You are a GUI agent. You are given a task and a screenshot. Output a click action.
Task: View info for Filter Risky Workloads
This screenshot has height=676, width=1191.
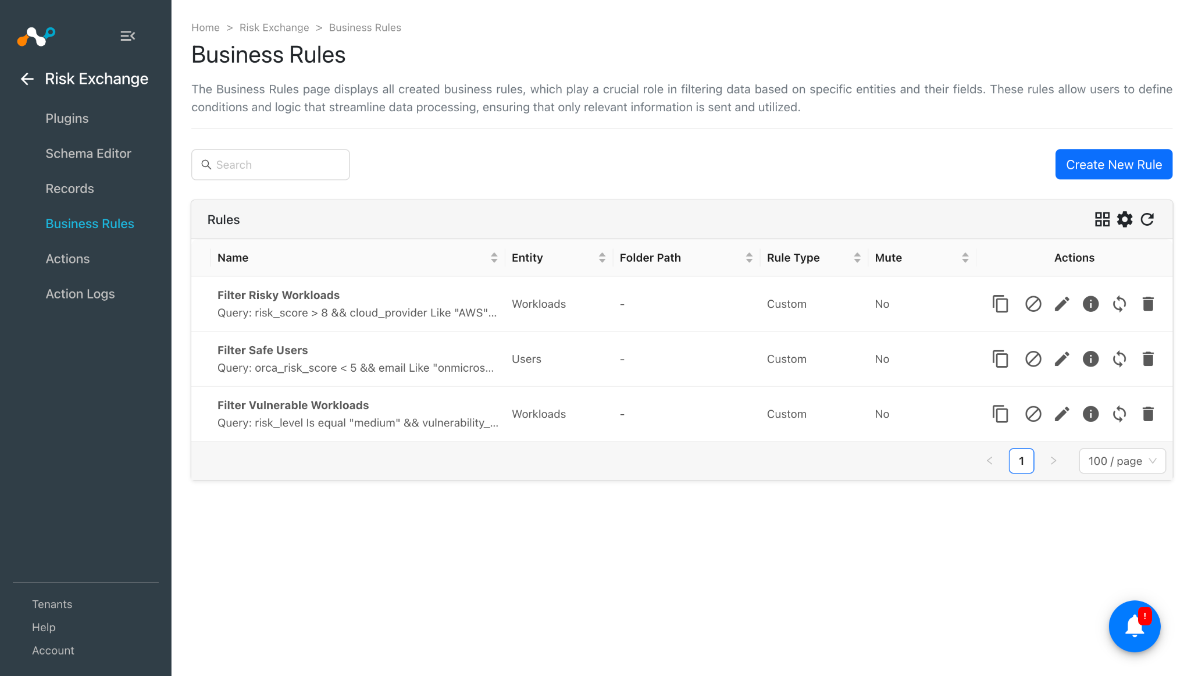pos(1090,304)
